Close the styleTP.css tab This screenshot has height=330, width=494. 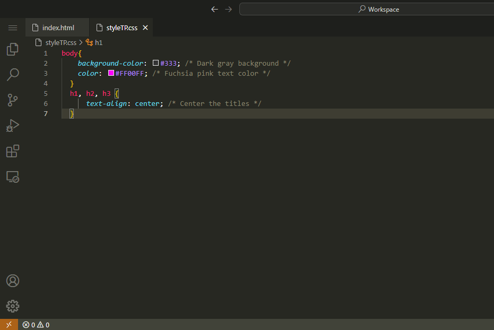(145, 28)
